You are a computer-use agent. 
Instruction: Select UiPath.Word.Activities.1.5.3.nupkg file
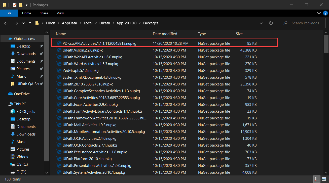pos(90,64)
